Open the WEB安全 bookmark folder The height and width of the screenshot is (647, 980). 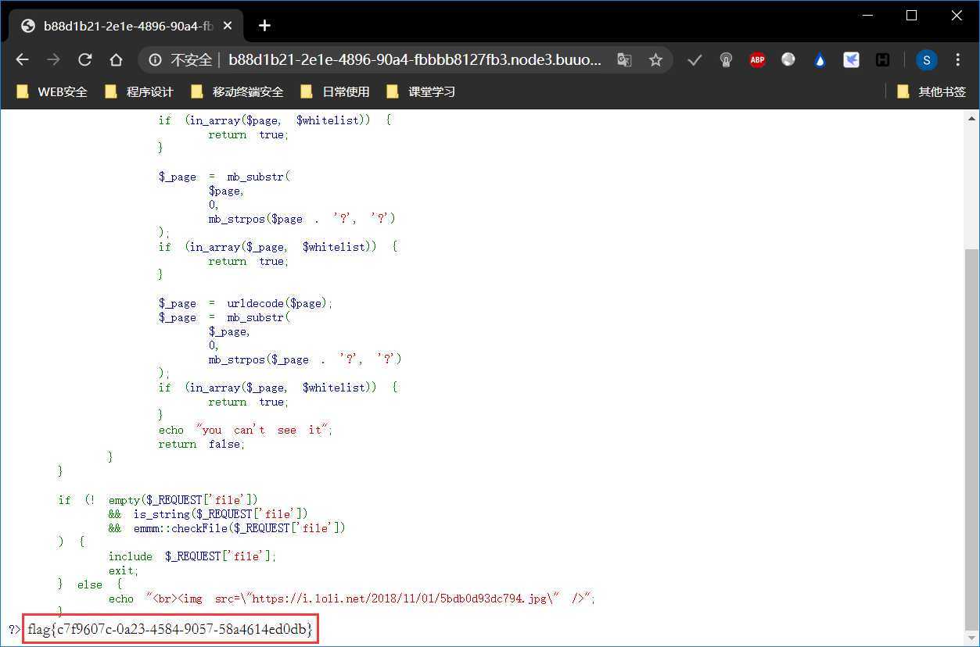coord(52,91)
